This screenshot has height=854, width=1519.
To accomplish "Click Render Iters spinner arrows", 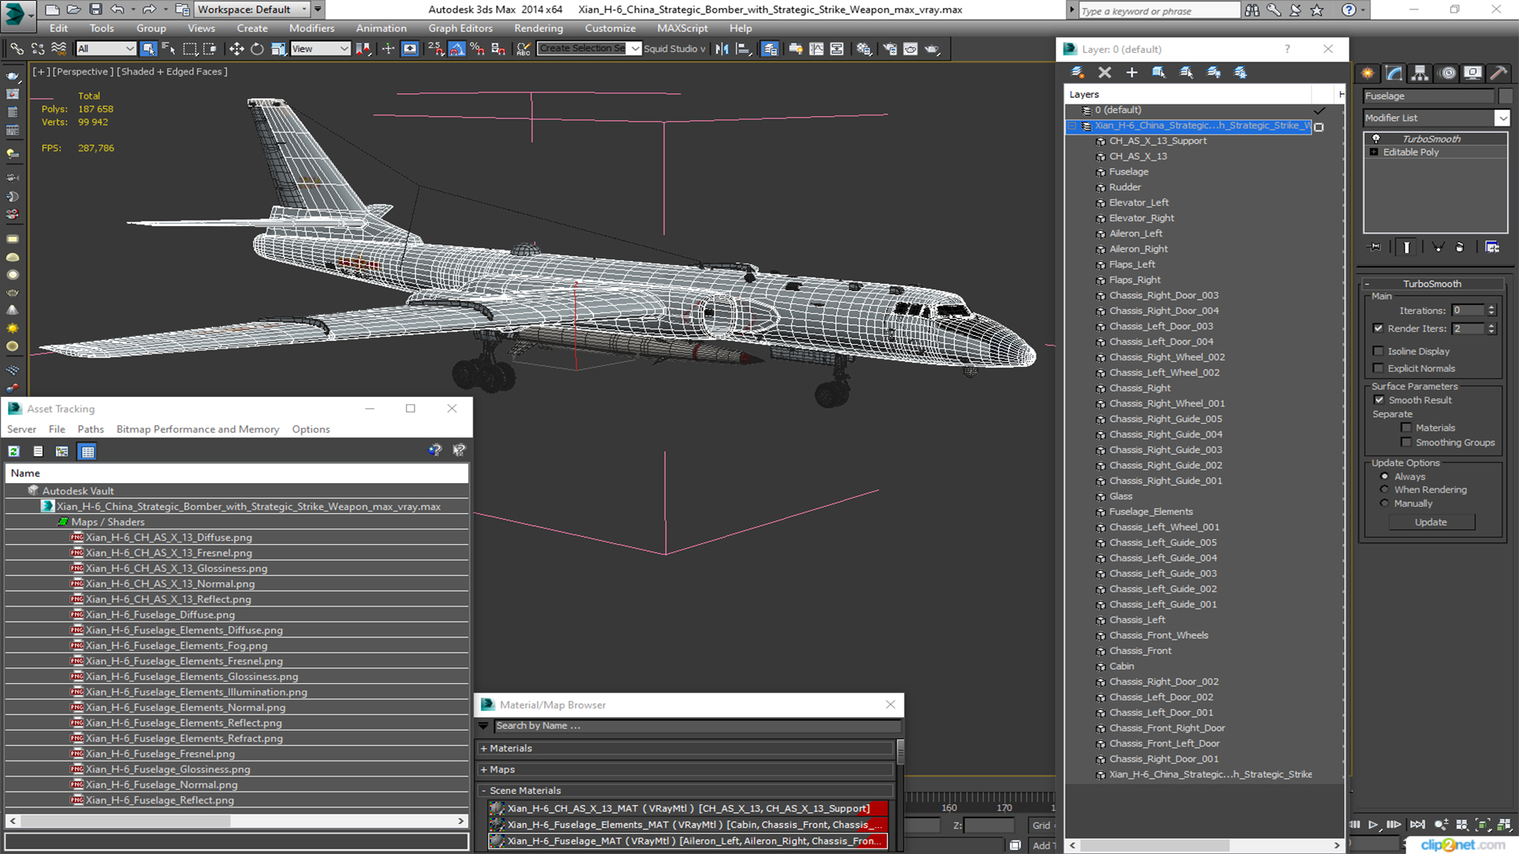I will tap(1491, 328).
